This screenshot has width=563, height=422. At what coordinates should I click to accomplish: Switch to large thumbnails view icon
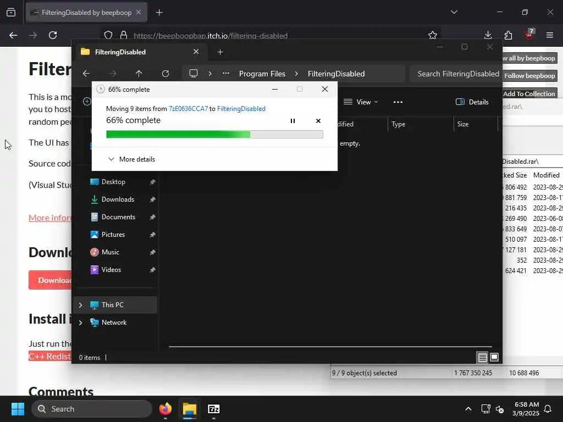click(494, 357)
